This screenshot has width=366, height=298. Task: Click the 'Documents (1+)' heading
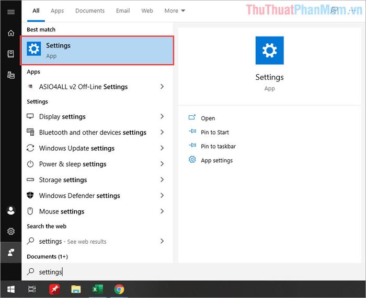click(47, 257)
